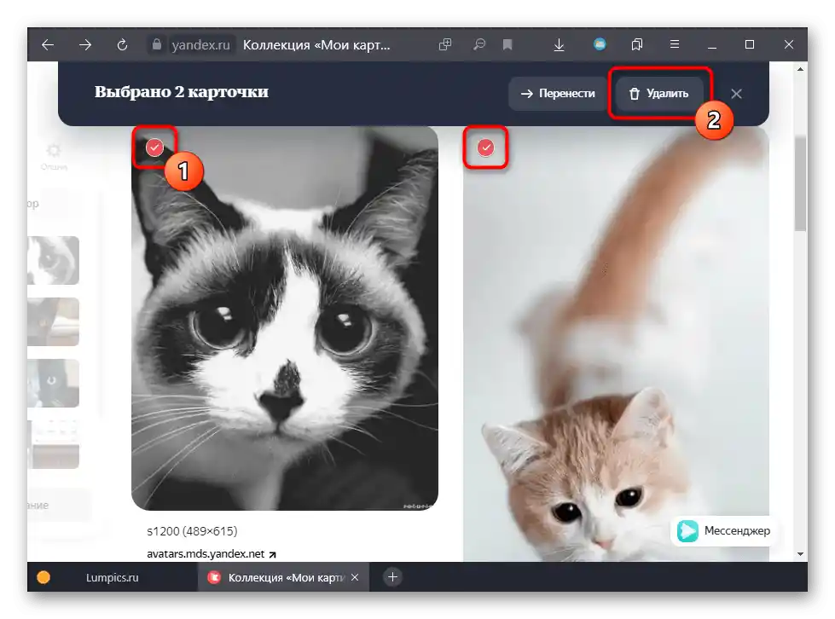Open the «Мессенджер» button

pyautogui.click(x=724, y=530)
